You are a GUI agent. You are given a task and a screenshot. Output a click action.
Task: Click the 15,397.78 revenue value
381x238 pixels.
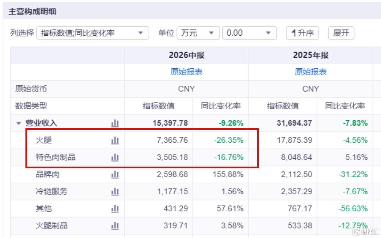pos(170,123)
